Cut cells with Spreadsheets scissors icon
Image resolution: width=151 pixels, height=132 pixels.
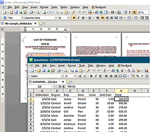point(77,71)
